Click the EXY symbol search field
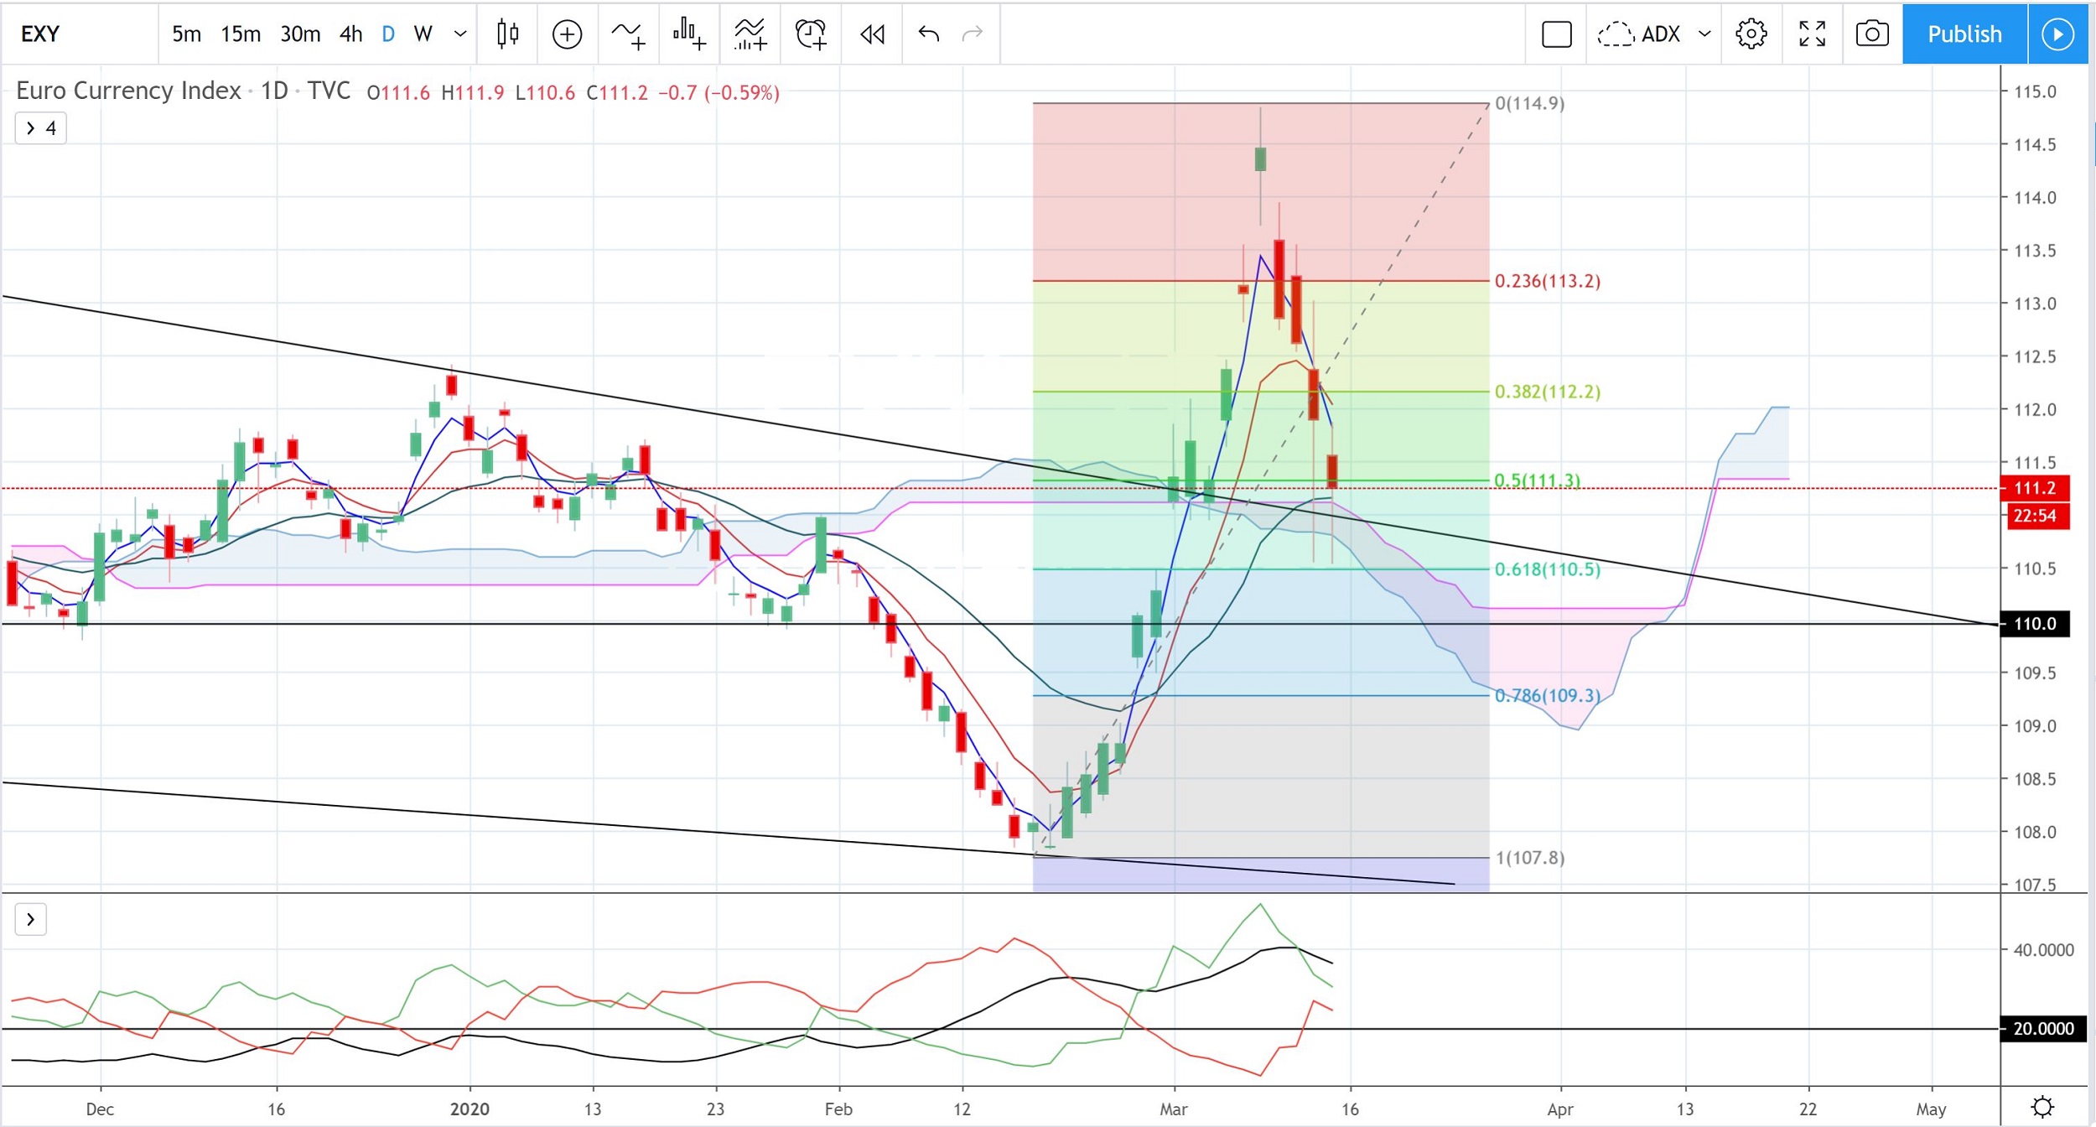2096x1127 pixels. (80, 34)
